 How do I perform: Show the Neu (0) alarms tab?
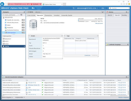tap(117, 15)
